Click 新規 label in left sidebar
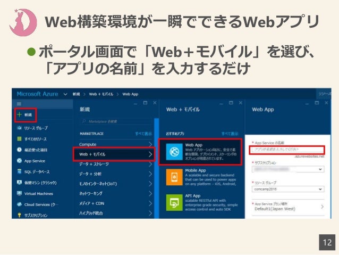339x255 pixels. point(28,114)
